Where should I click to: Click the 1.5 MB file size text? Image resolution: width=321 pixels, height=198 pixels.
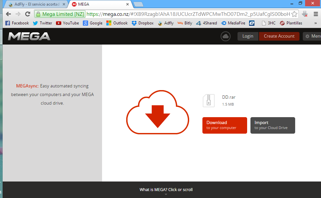tap(228, 104)
